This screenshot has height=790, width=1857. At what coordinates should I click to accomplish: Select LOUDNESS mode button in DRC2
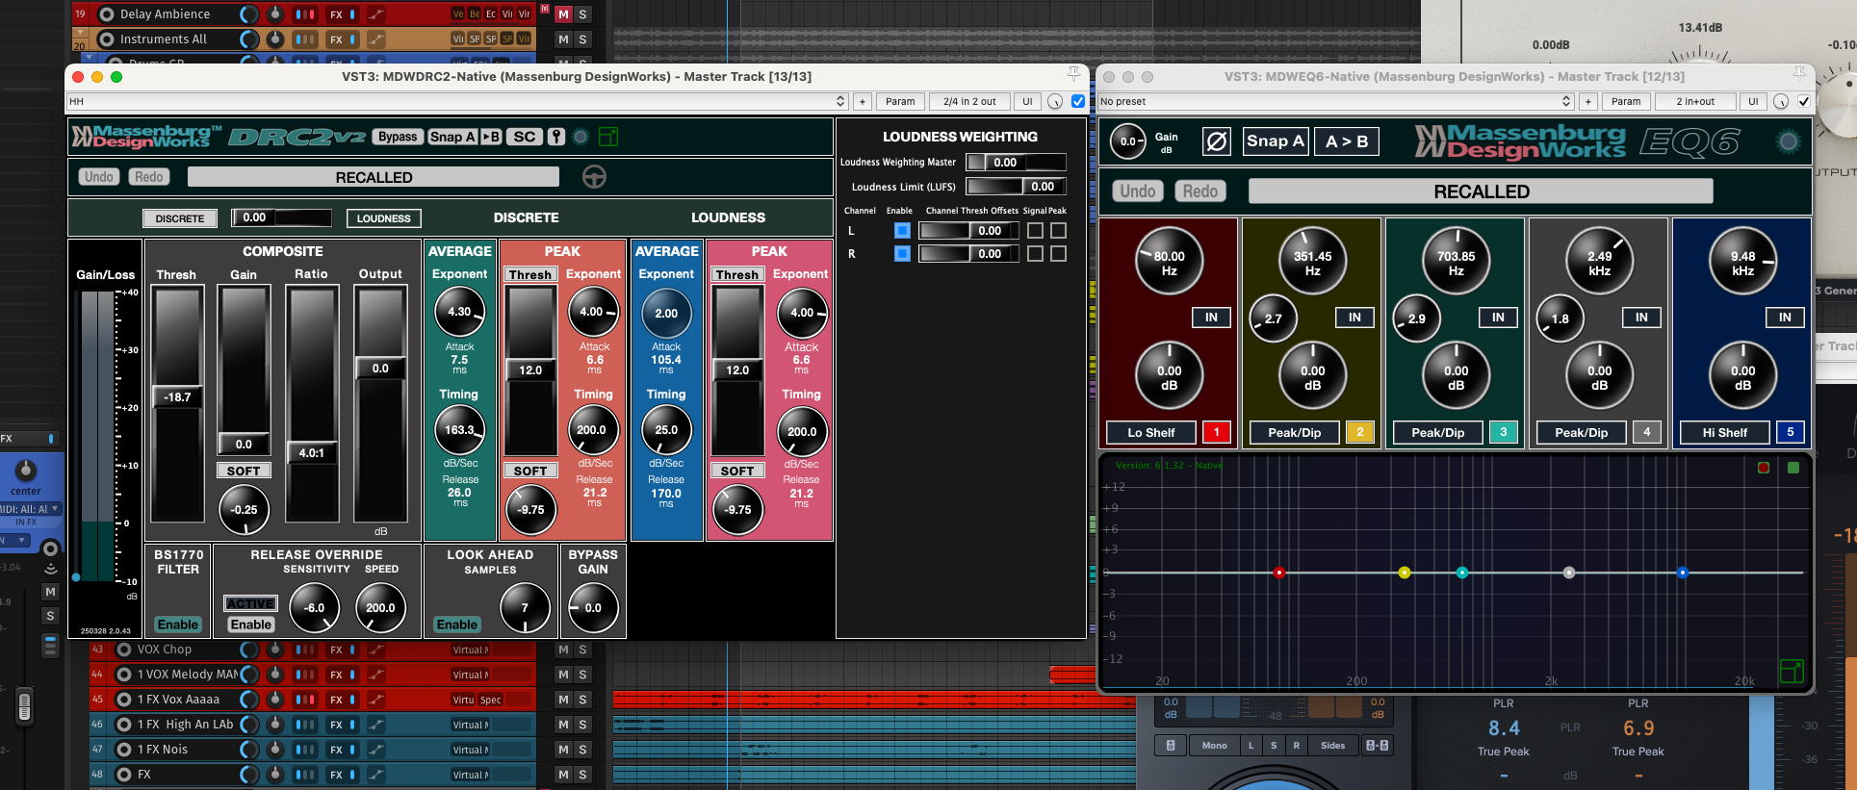(384, 218)
